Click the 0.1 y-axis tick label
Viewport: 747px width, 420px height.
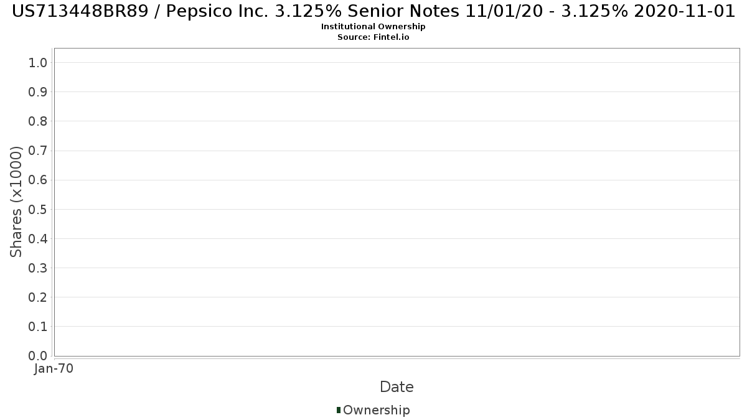click(x=38, y=326)
